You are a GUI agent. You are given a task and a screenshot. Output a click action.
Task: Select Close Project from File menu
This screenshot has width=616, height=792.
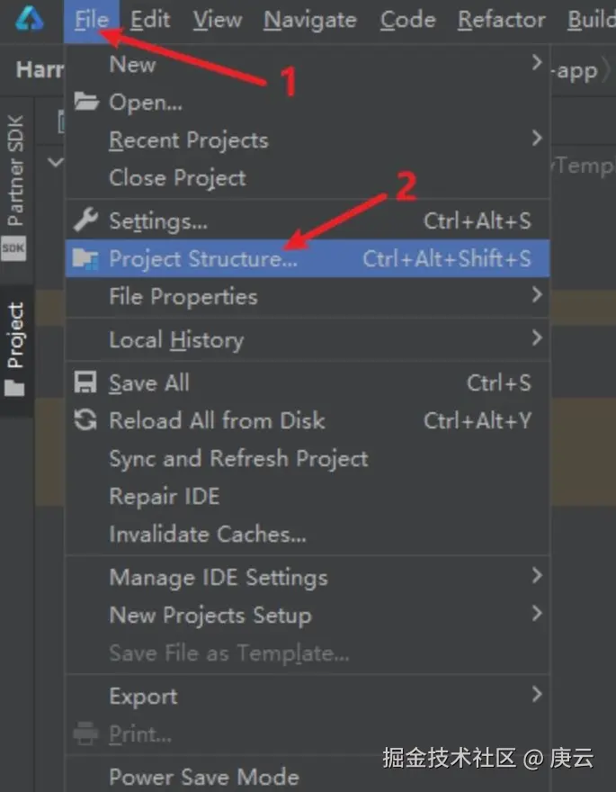coord(177,178)
